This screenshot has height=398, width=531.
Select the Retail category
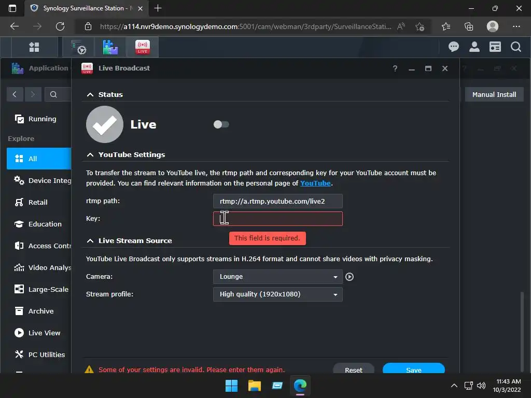(x=39, y=202)
